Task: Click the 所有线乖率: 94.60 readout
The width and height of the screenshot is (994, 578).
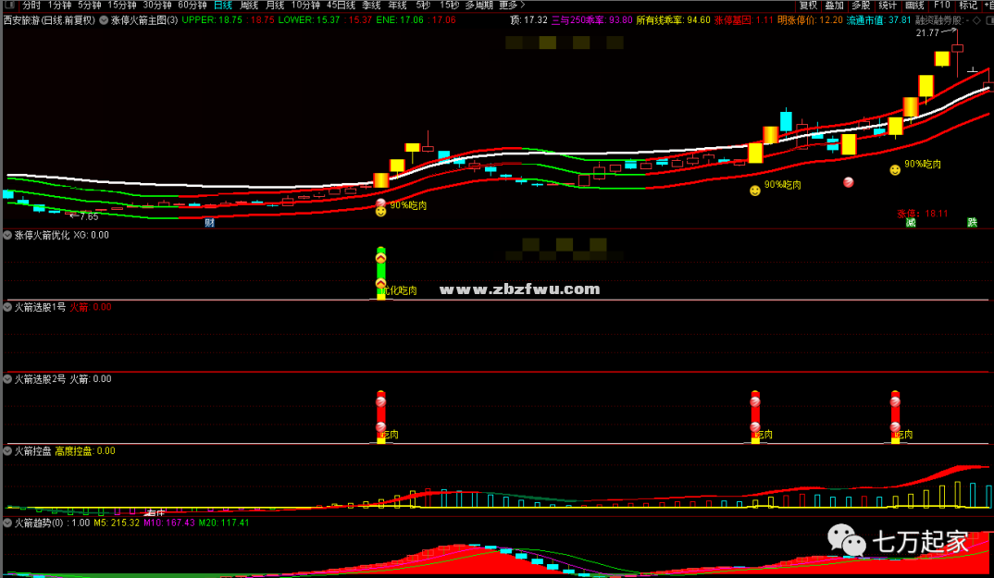Action: [673, 20]
